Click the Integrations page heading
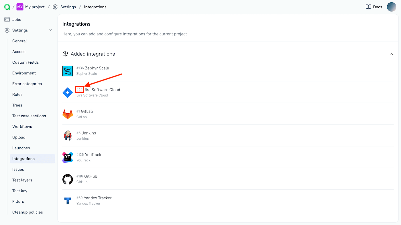Viewport: 401px width, 225px height. pos(76,24)
